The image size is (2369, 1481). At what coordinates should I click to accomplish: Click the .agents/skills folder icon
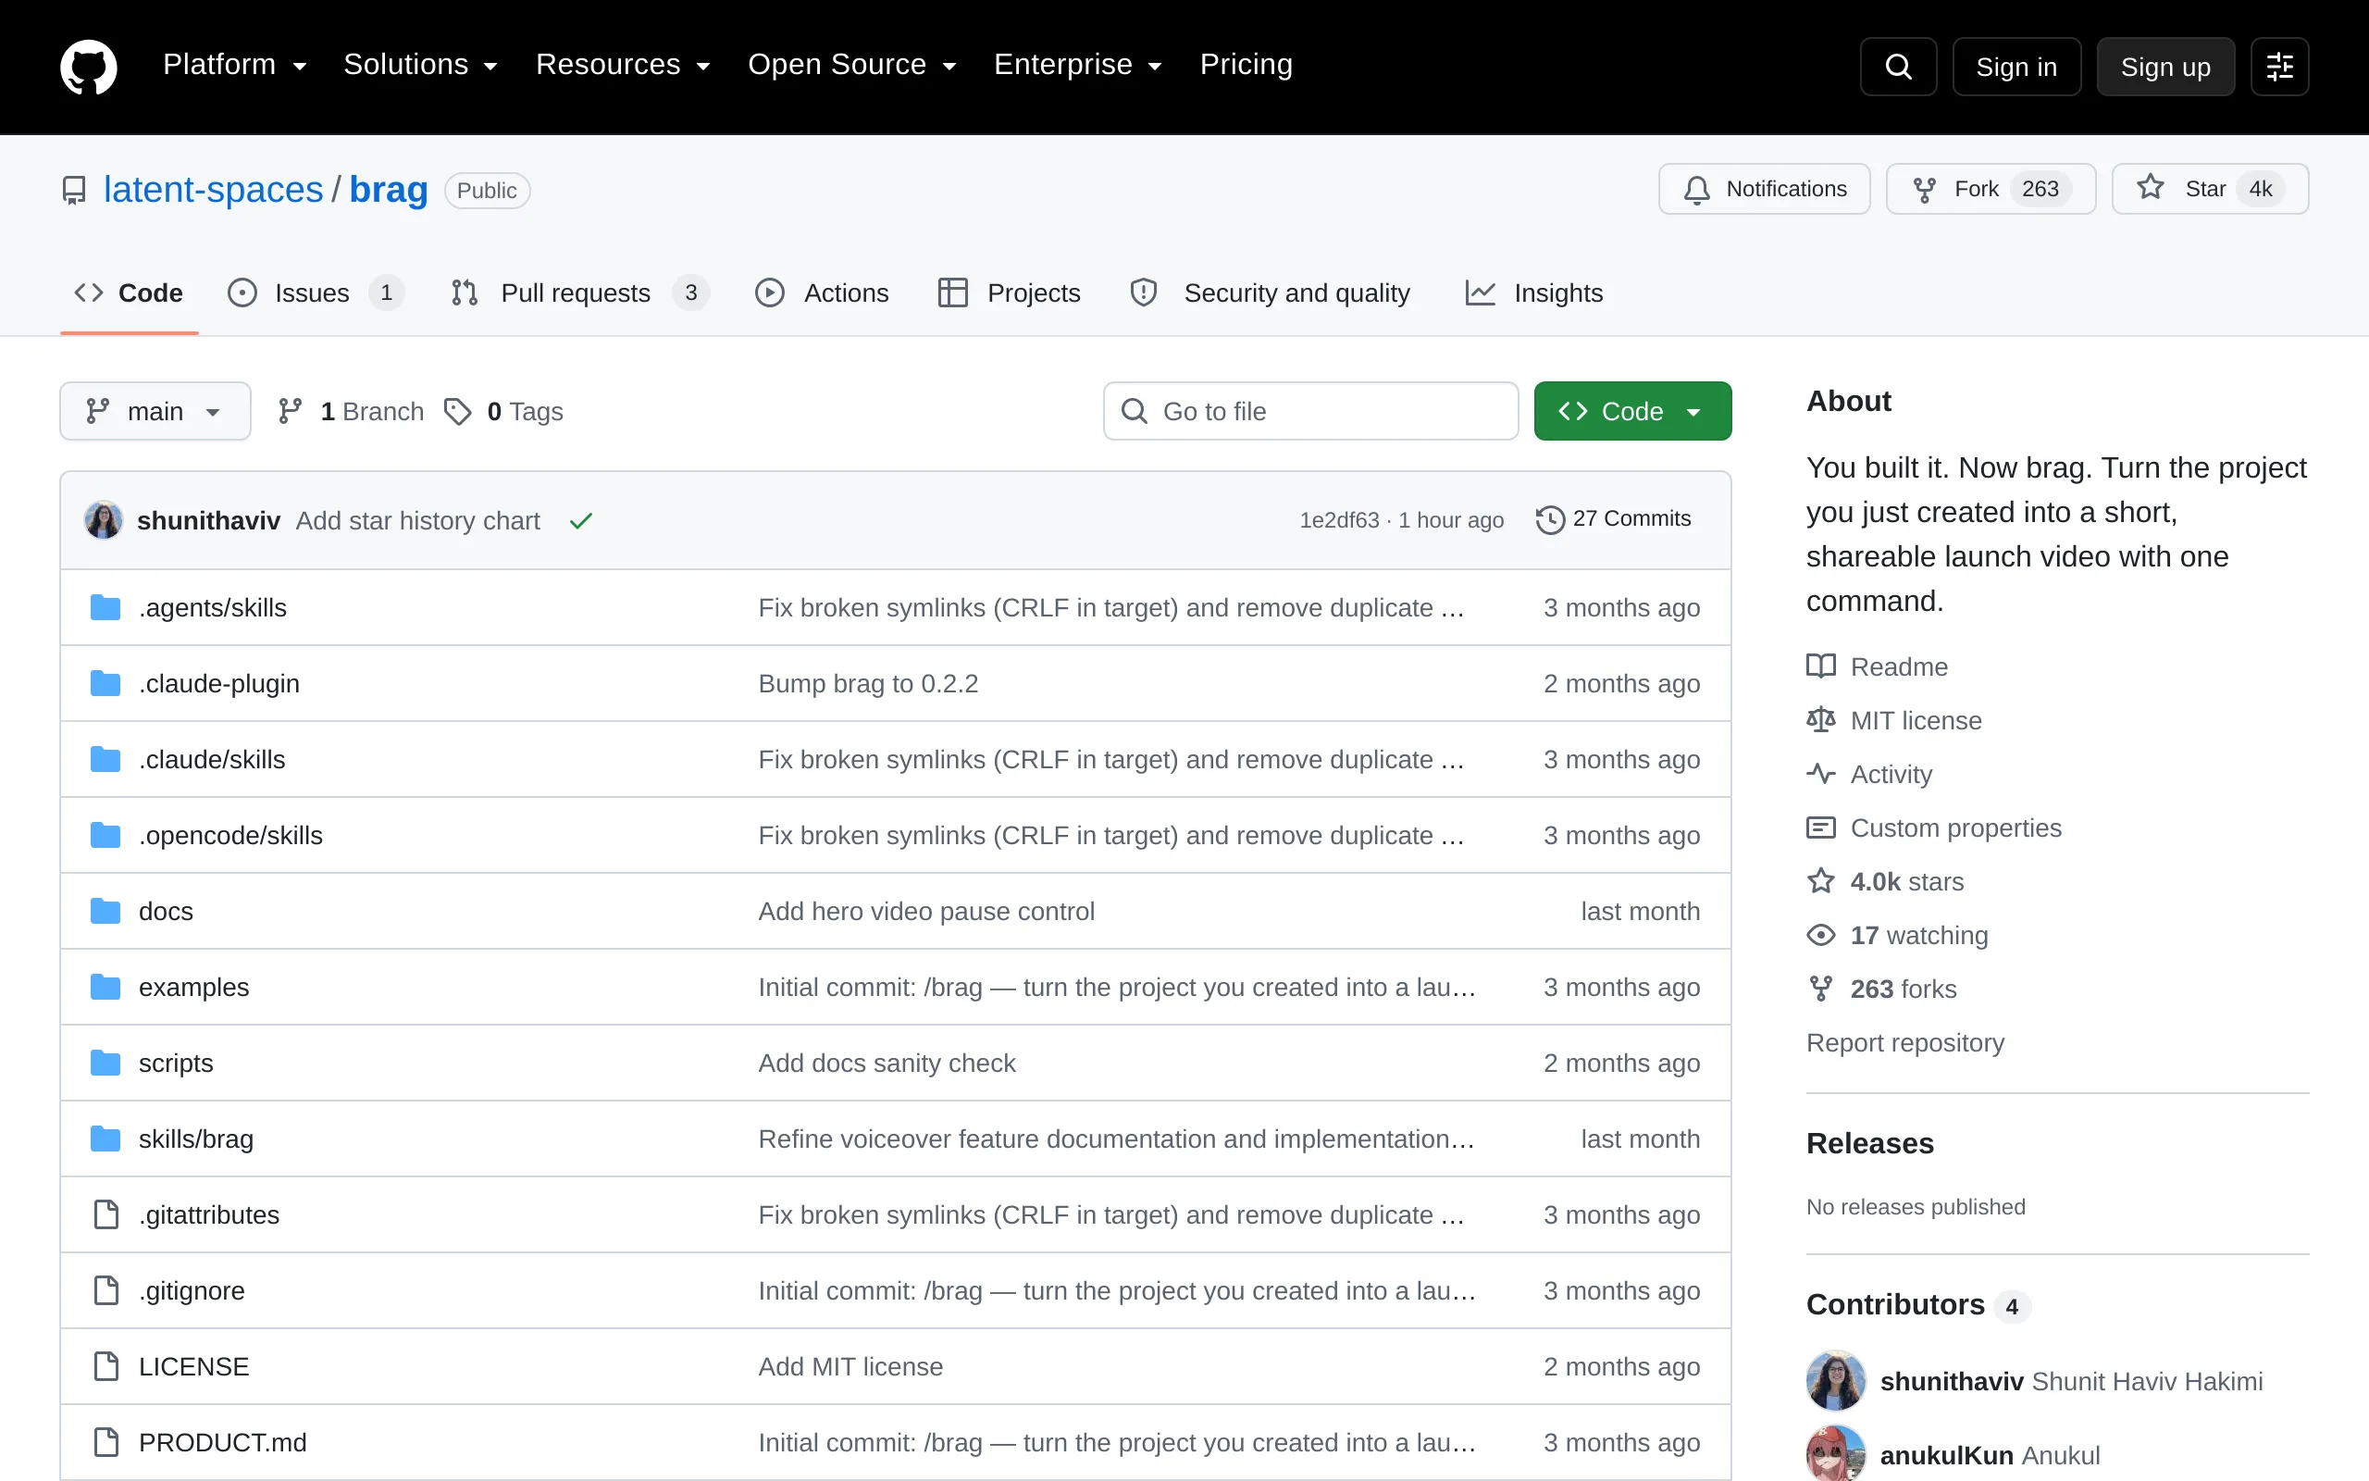coord(105,608)
